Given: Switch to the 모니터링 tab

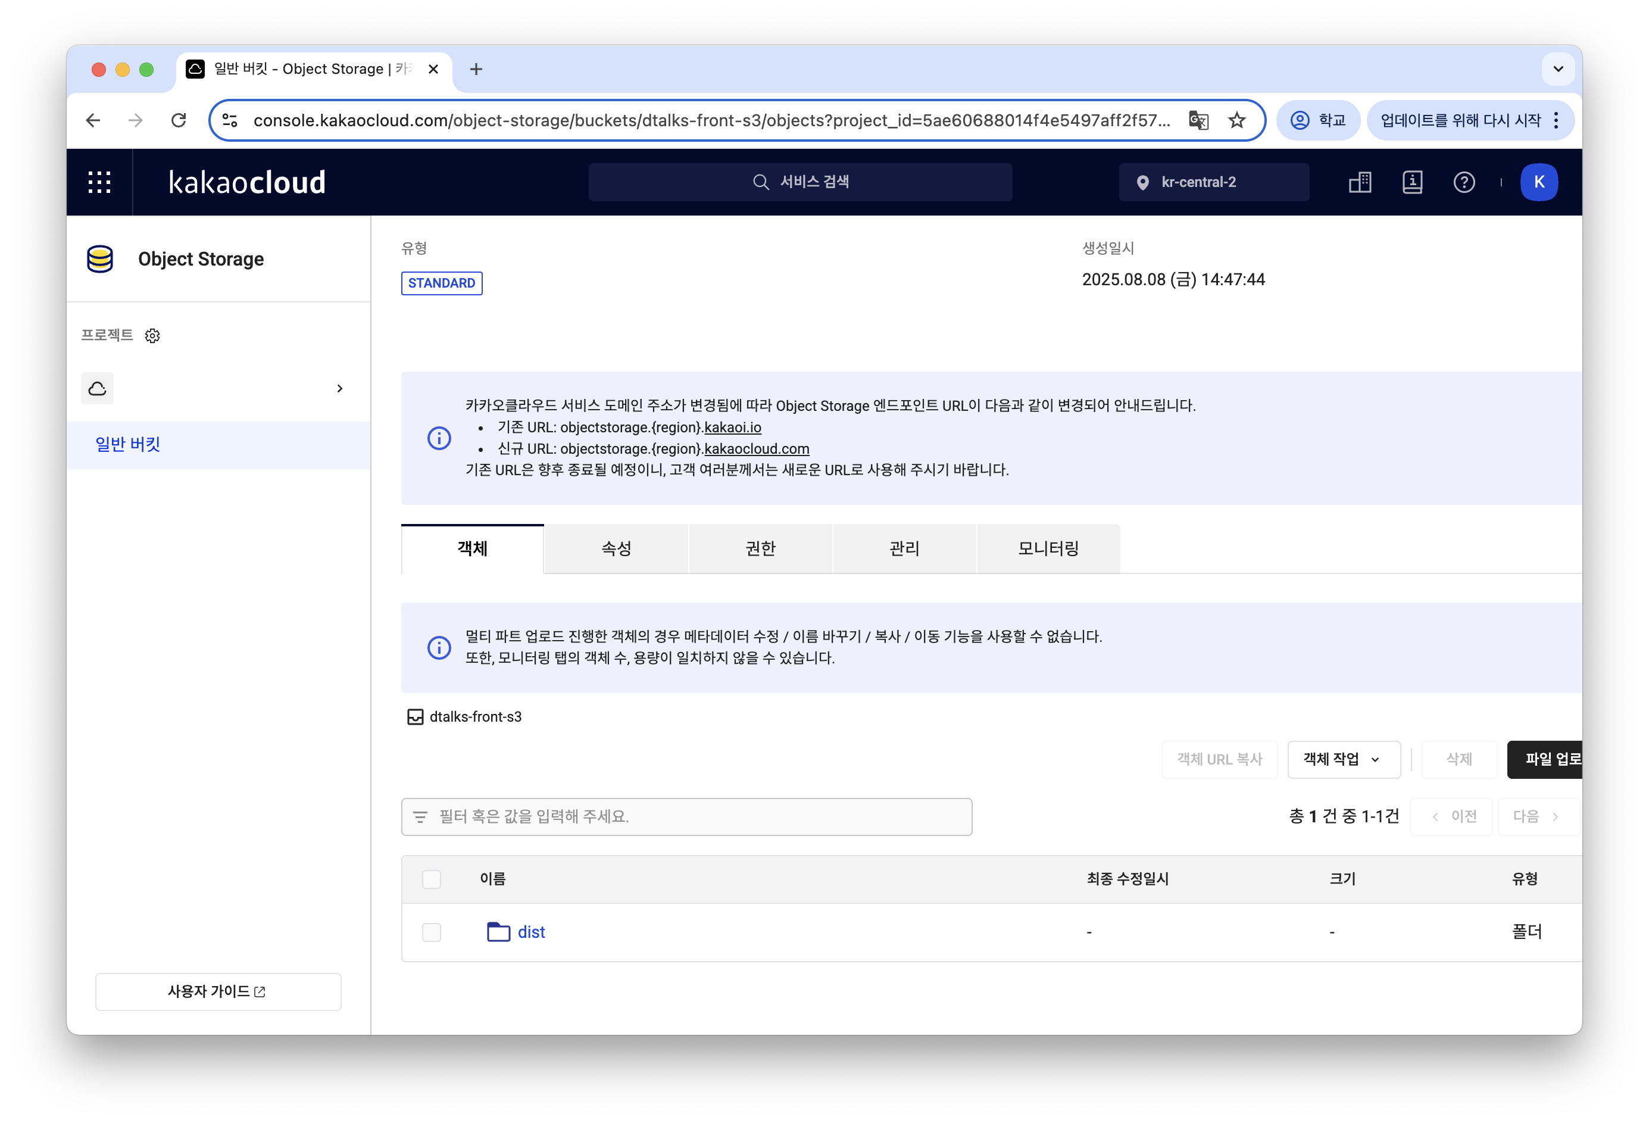Looking at the screenshot, I should tap(1049, 549).
